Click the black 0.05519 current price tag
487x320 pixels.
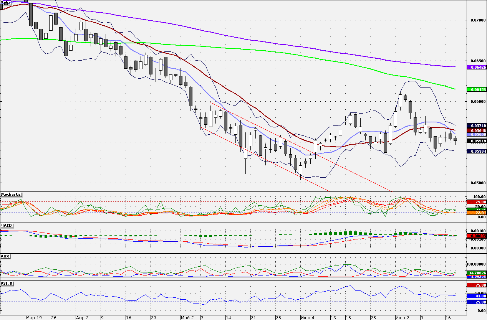(x=476, y=141)
